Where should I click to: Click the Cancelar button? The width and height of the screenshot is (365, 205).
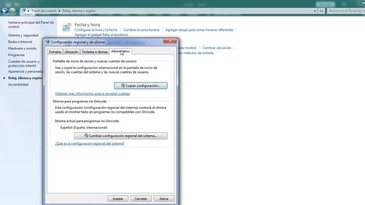pos(141,199)
